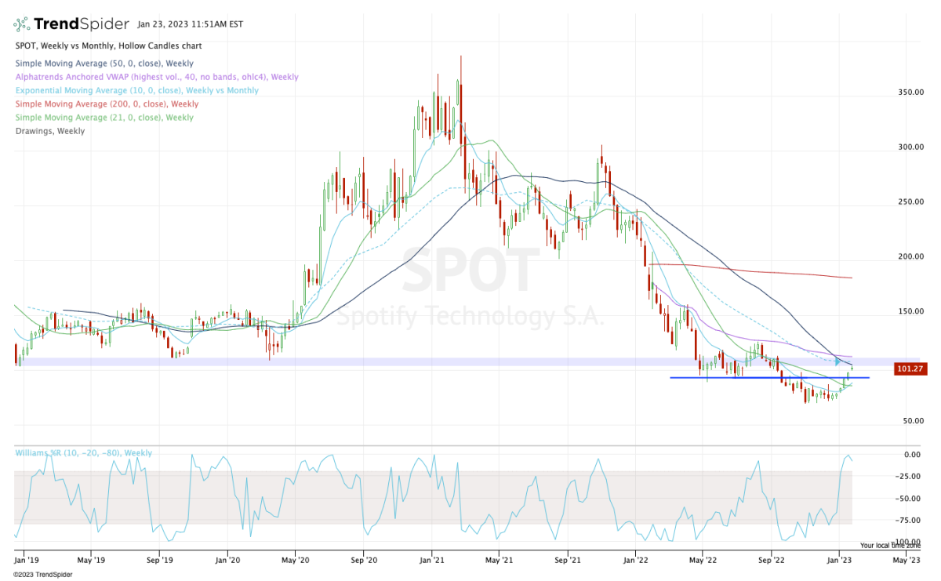Click the Your local time zone text

[x=889, y=545]
